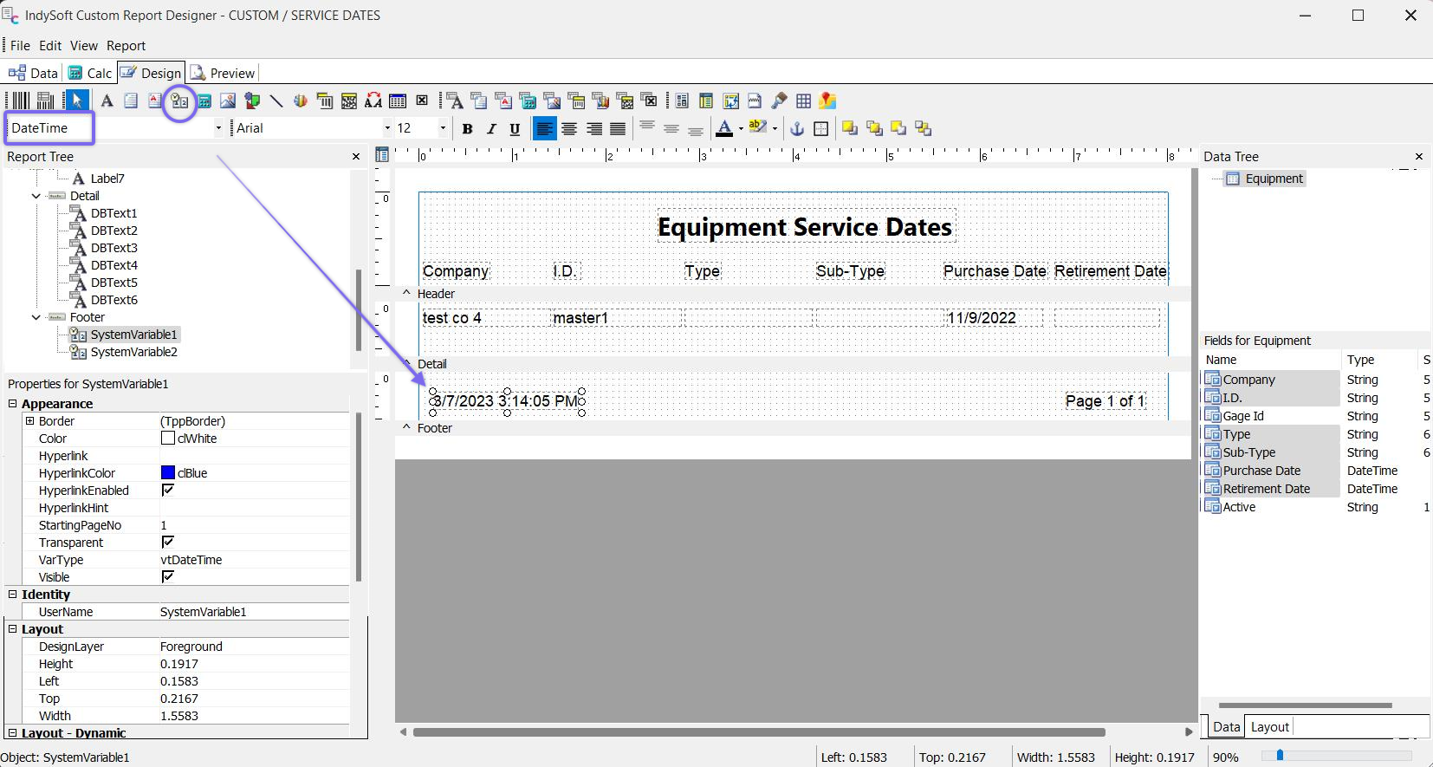This screenshot has height=767, width=1433.
Task: Open the Report menu
Action: 126,46
